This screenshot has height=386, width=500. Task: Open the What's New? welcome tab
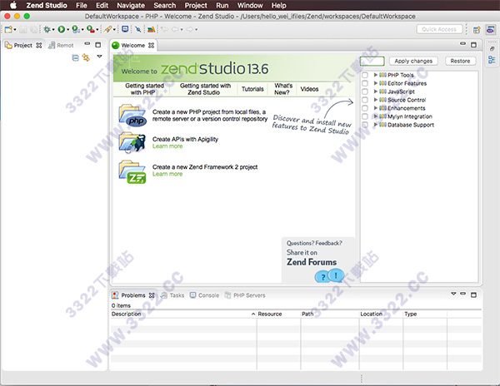point(283,89)
